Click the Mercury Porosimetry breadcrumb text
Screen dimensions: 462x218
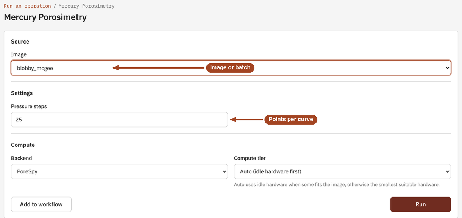point(87,6)
